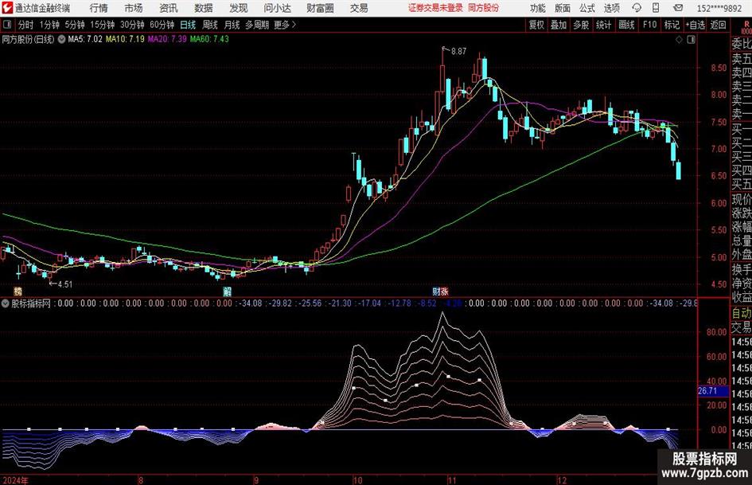Screen dimensions: 752x485
Task: Click the 涨 marker icon on chart
Action: click(445, 291)
